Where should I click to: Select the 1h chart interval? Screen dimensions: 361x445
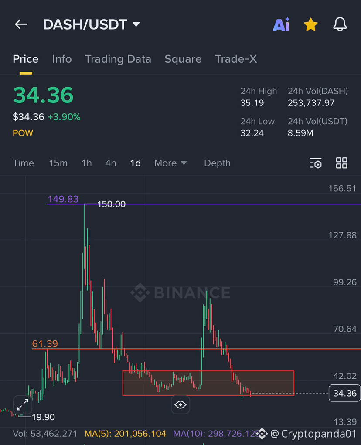(87, 163)
